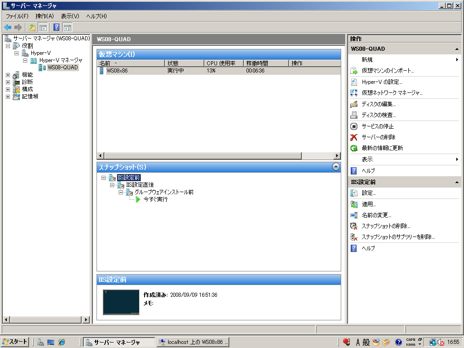Click the Up one level folder icon
Viewport: 464px width, 348px height.
pyautogui.click(x=32, y=28)
